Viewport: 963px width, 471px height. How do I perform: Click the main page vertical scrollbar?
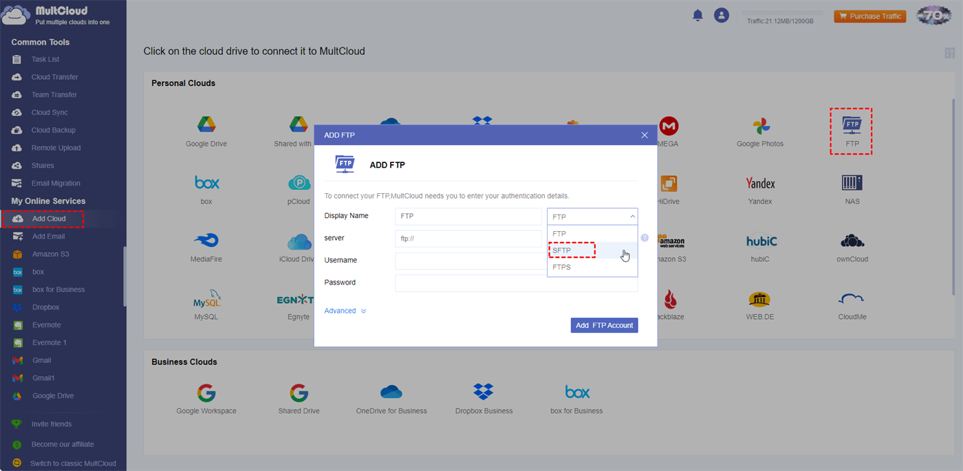953,196
